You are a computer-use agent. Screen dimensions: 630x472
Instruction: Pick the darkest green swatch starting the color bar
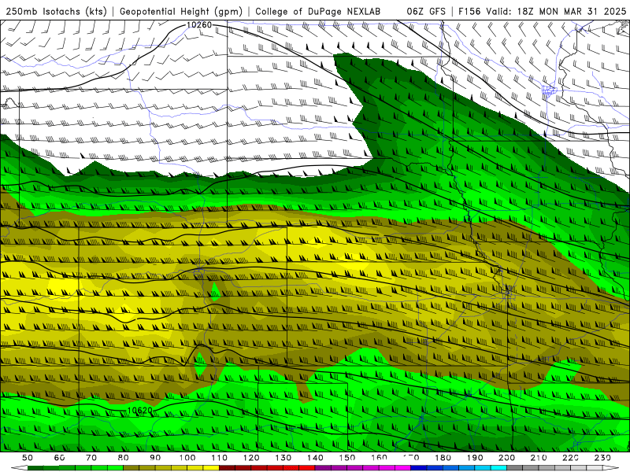[35, 468]
